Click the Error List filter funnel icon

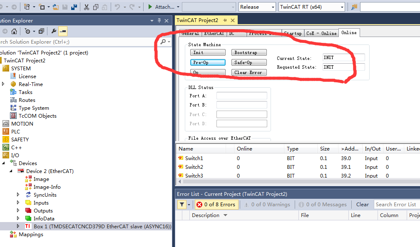182,205
